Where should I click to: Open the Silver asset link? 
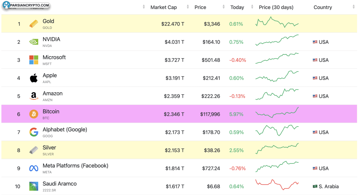[49, 148]
